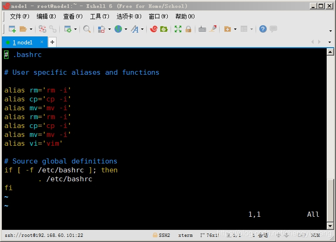Viewport: 336px width, 242px height.
Task: Click the vertical scrollbar thumb
Action: pos(330,200)
